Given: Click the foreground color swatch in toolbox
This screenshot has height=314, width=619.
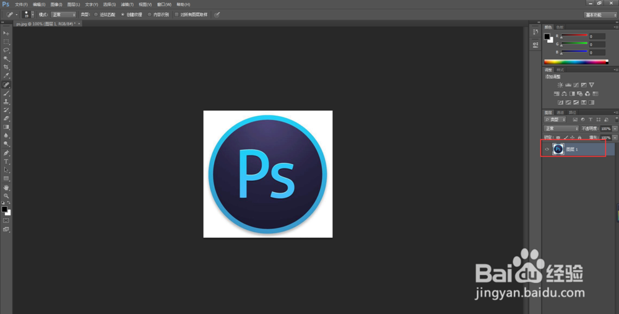Looking at the screenshot, I should pyautogui.click(x=4, y=209).
